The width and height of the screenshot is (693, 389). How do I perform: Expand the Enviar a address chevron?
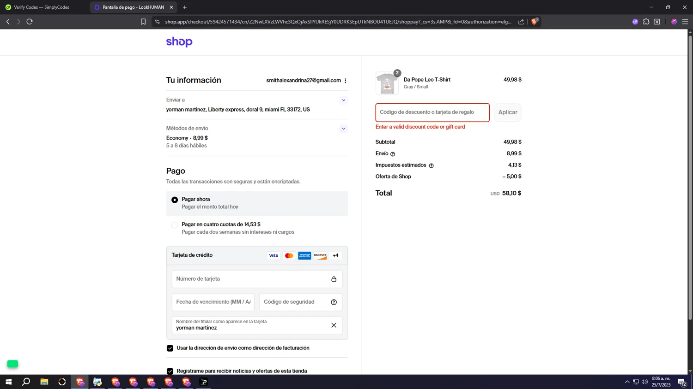point(343,100)
